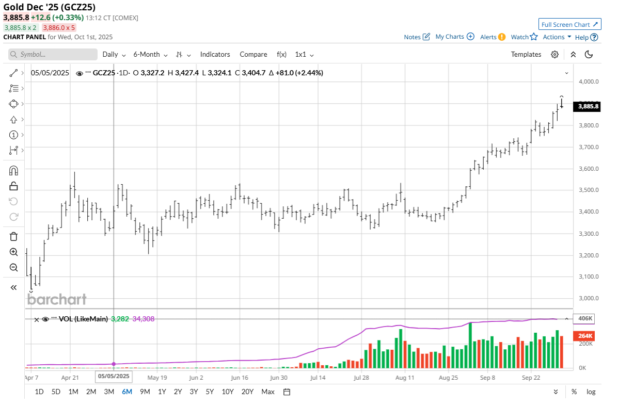Zoom in on the chart
This screenshot has height=406, width=618.
point(13,252)
